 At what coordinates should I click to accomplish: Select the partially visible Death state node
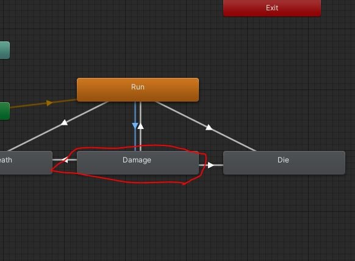point(26,162)
